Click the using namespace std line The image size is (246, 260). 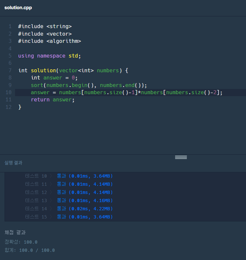click(x=49, y=56)
